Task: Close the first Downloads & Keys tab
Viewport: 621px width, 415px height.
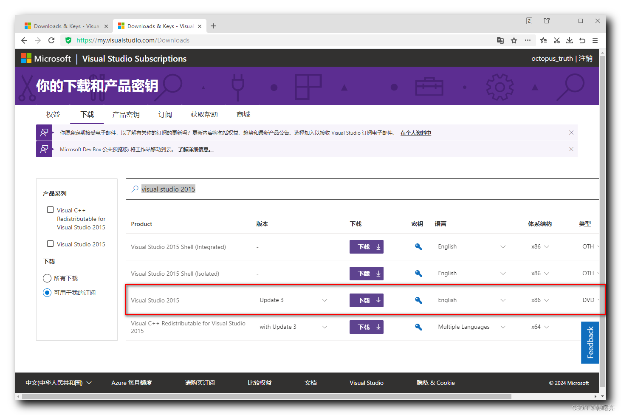Action: 106,26
